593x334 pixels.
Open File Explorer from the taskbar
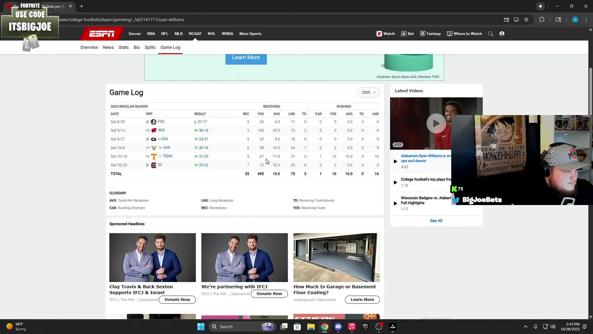tap(311, 327)
